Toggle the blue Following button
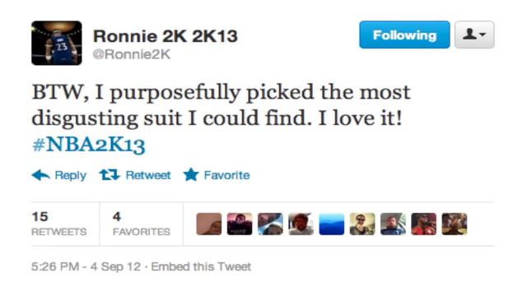This screenshot has width=527, height=296. coord(404,35)
